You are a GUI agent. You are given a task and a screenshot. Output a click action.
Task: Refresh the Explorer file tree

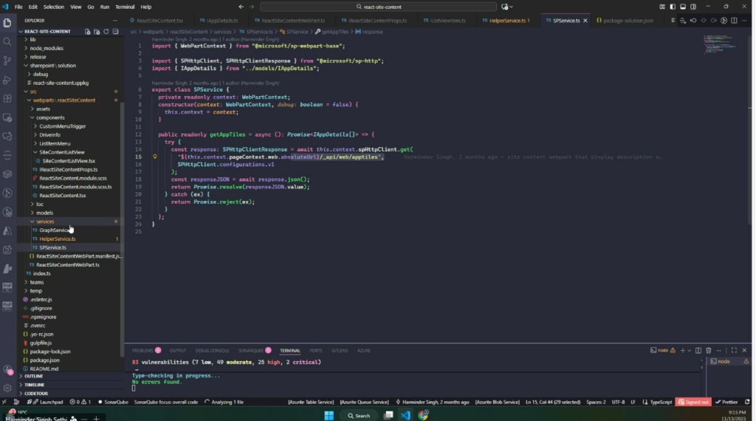(106, 32)
